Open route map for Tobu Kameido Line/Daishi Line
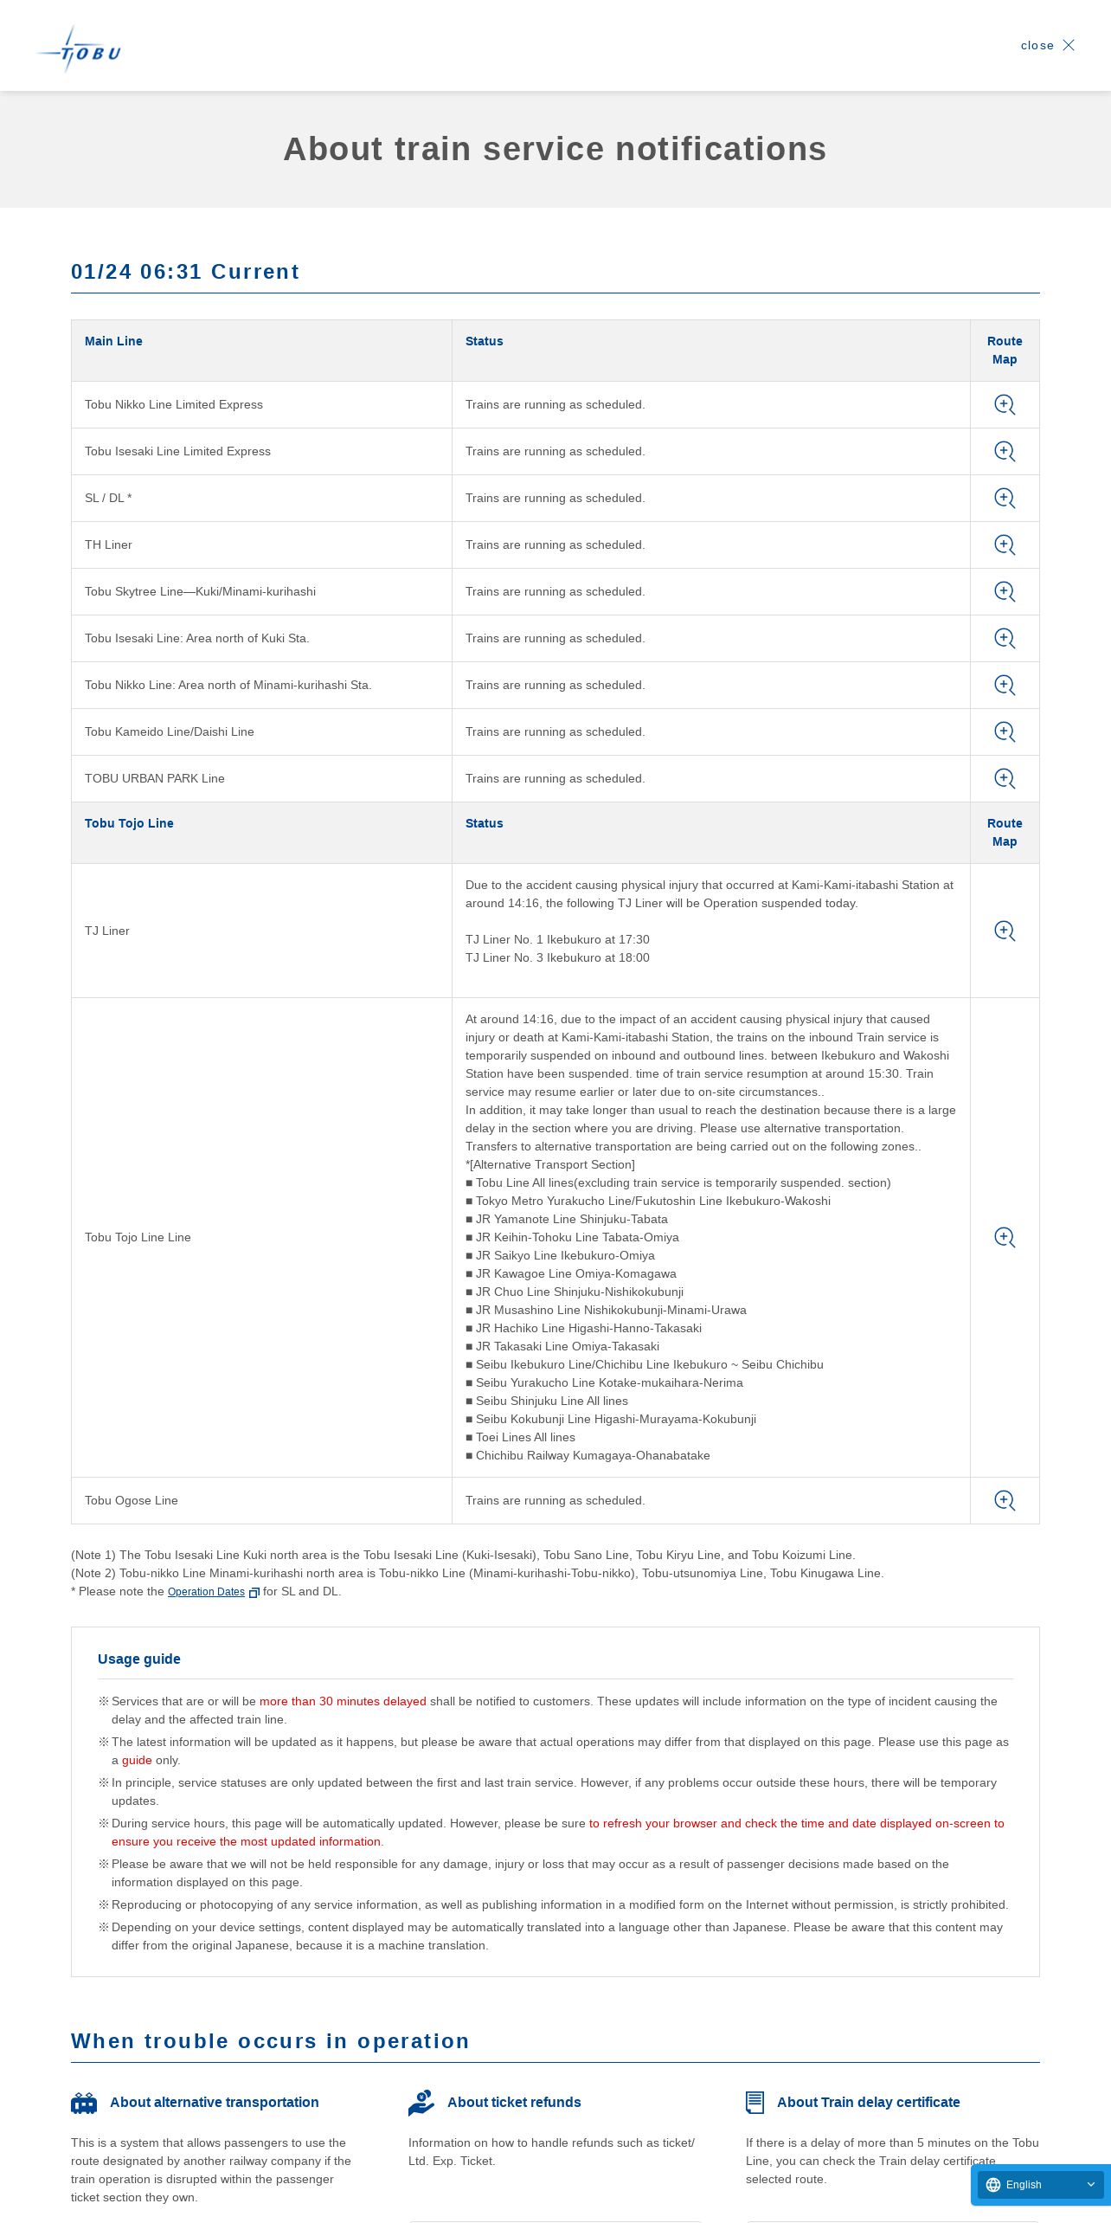 point(1005,731)
